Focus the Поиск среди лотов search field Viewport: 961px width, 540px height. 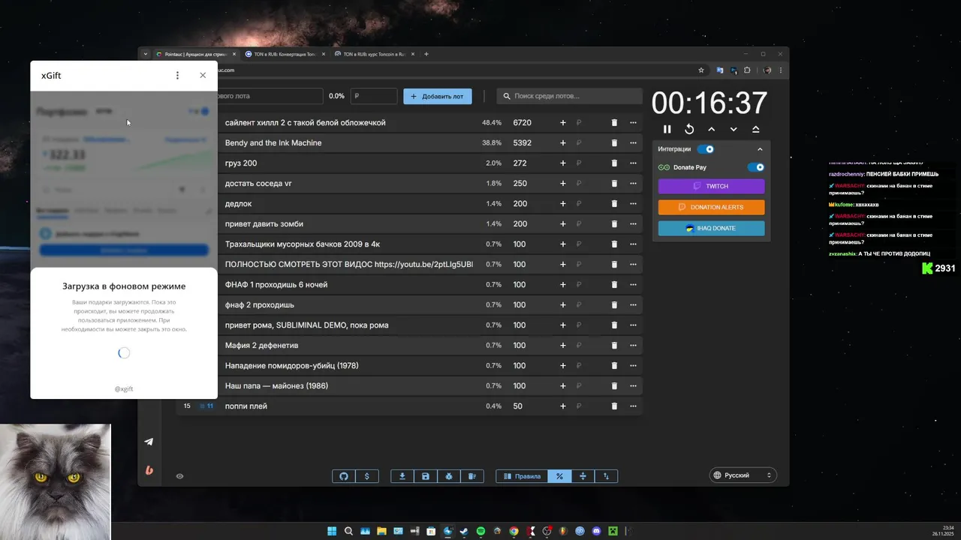click(569, 96)
